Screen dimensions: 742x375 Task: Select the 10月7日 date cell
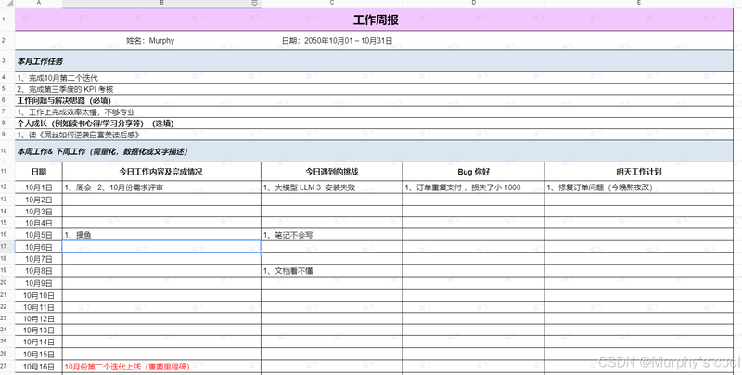point(38,259)
